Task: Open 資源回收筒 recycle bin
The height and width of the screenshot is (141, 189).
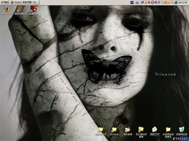Action: point(182,129)
